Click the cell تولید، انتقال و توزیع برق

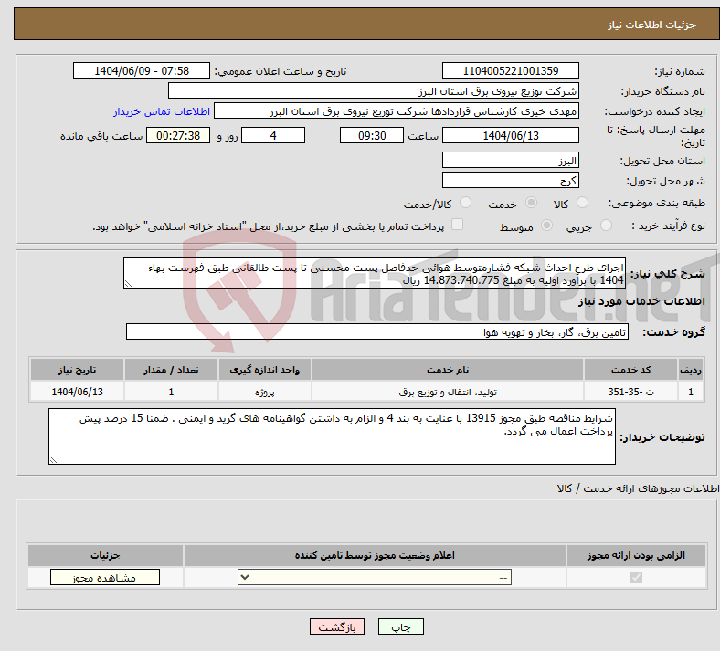coord(448,392)
